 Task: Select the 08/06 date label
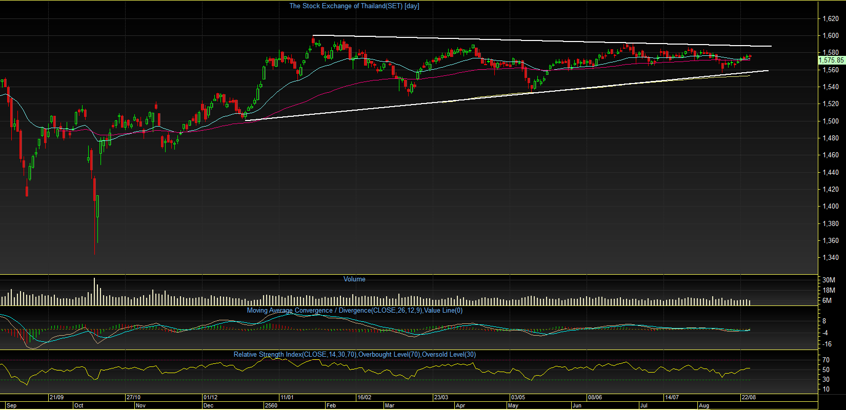click(595, 398)
